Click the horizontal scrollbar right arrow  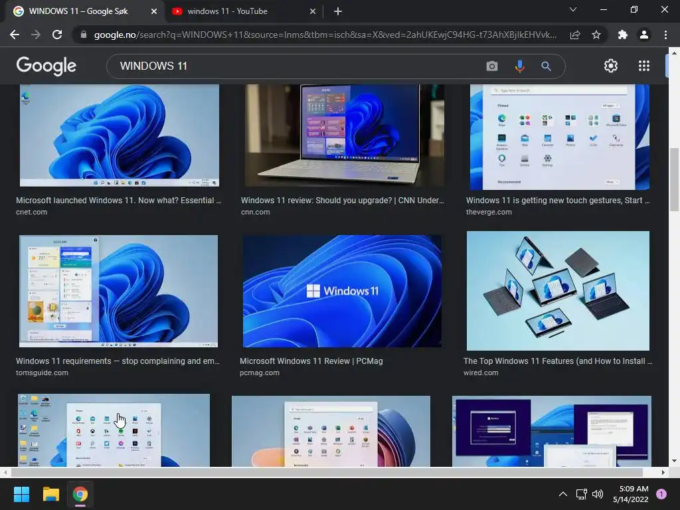click(x=663, y=472)
